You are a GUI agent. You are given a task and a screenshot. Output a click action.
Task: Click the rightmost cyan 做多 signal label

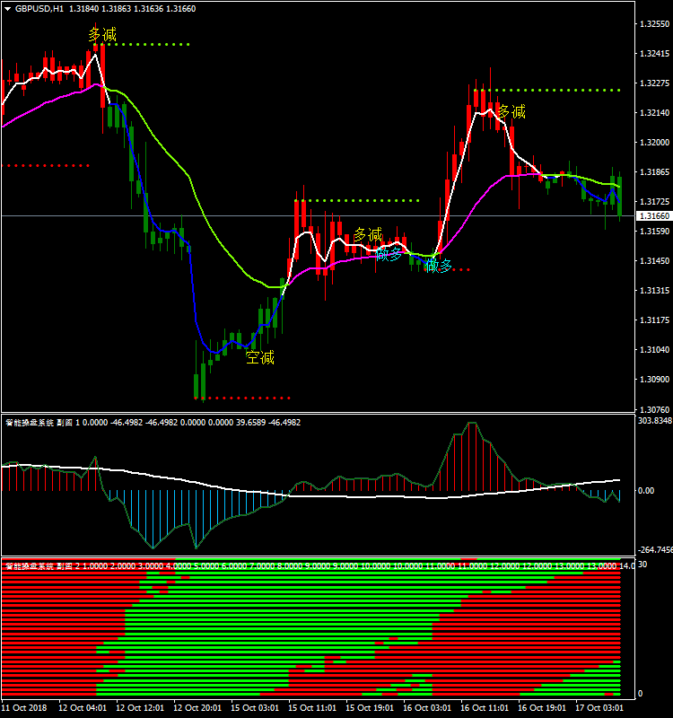[439, 266]
